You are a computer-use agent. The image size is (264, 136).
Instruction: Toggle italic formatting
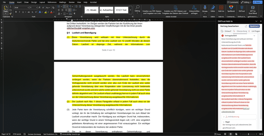(x=19, y=12)
